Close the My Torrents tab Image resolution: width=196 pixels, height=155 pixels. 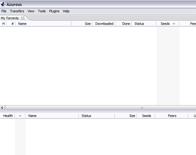[x=23, y=18]
